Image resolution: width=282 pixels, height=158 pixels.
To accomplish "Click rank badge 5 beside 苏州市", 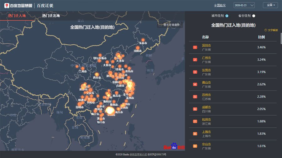I will pyautogui.click(x=195, y=97).
